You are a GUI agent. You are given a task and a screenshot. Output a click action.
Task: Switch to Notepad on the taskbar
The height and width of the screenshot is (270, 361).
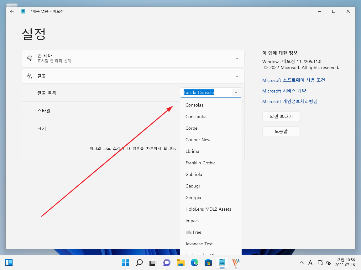(x=222, y=262)
